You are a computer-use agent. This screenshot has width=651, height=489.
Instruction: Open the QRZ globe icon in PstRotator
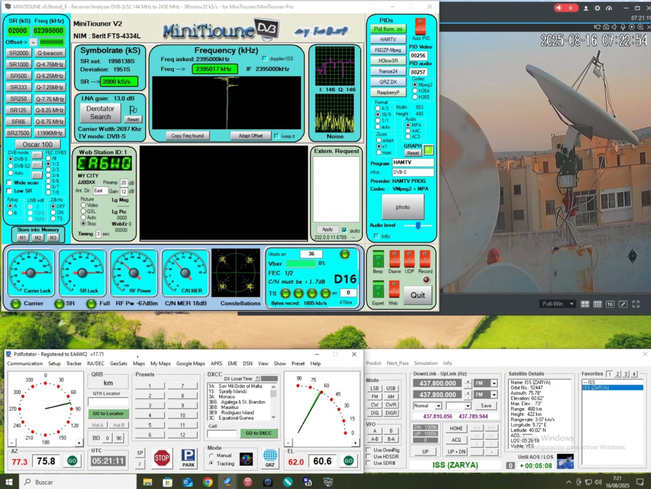(270, 458)
